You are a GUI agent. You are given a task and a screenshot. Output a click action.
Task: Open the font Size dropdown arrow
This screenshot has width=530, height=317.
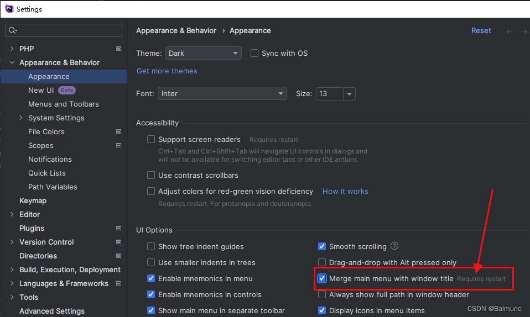click(350, 94)
